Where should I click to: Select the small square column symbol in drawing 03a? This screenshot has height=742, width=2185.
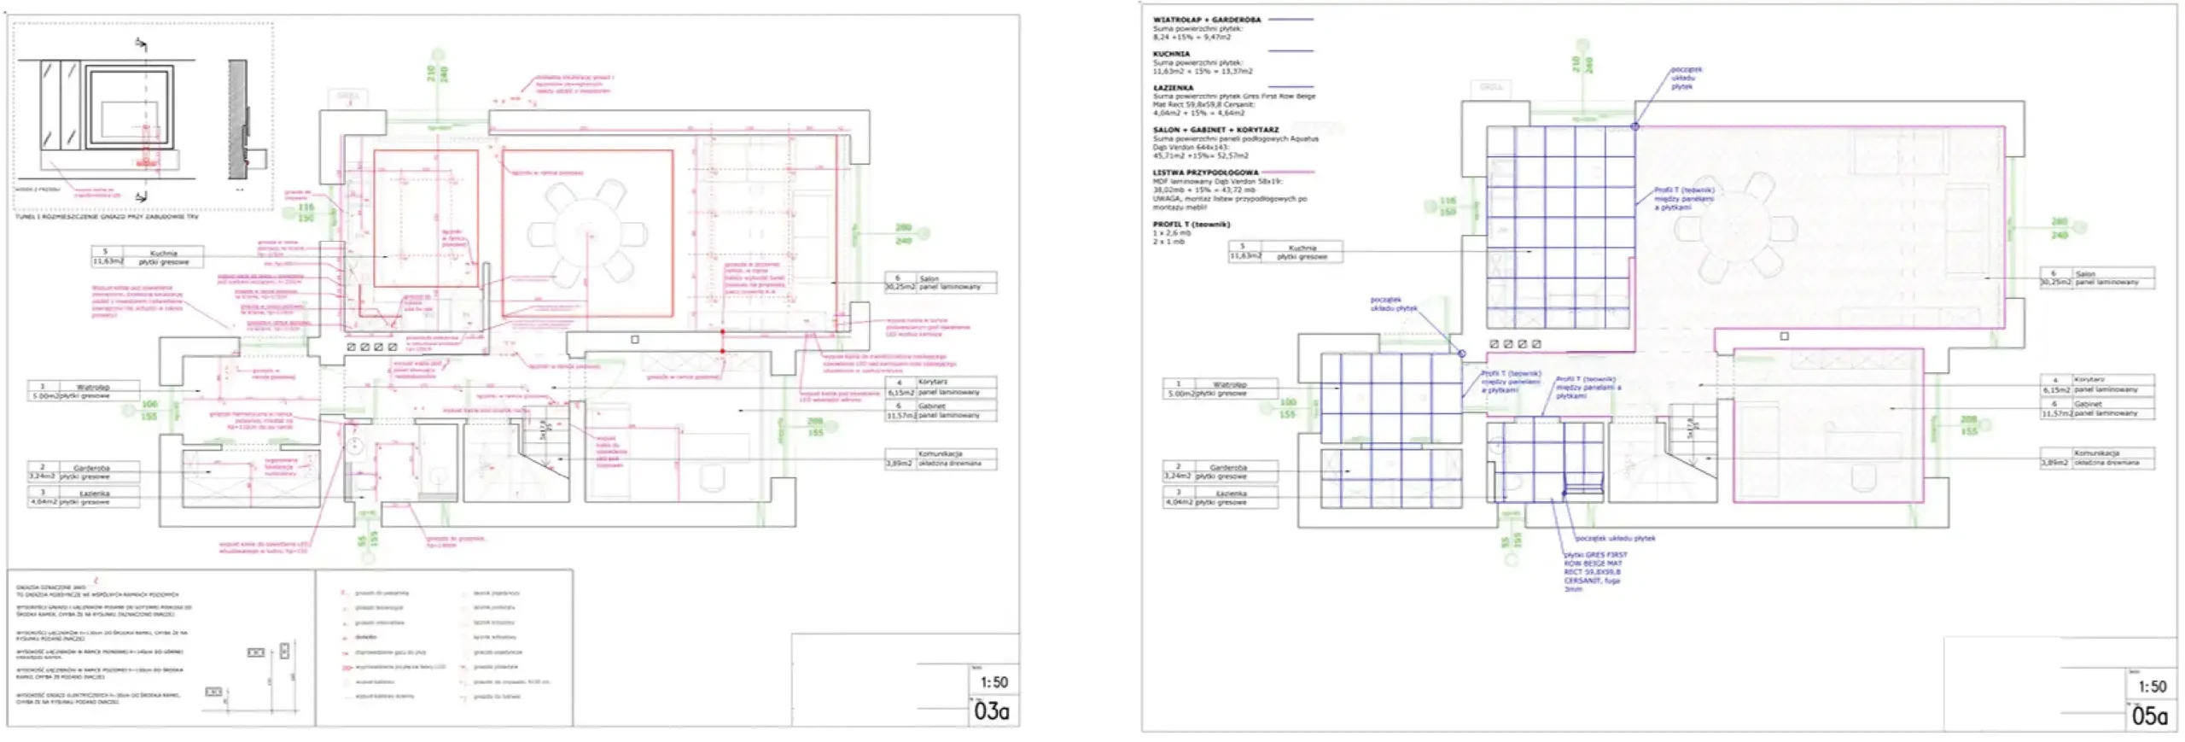click(634, 339)
